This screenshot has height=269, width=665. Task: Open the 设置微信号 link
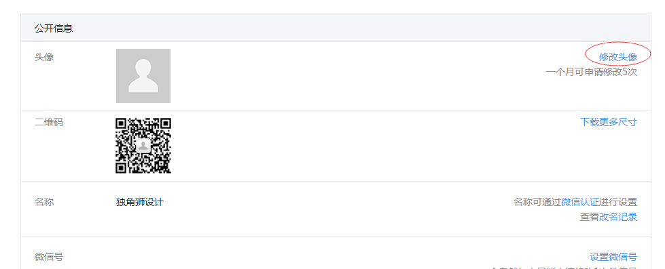pos(613,257)
